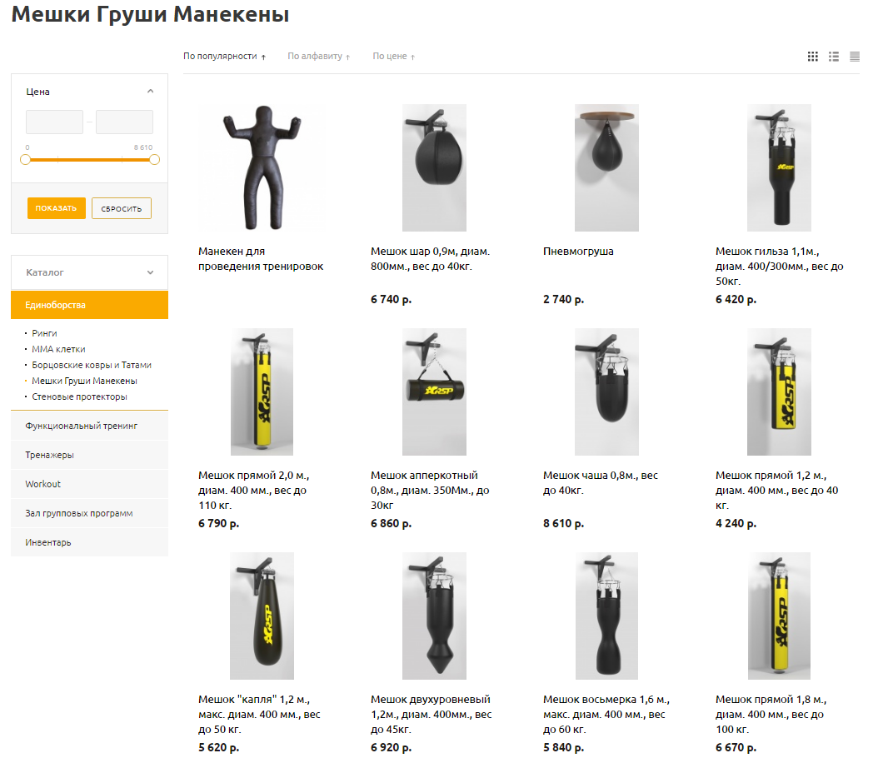Sort products by popularity
Image resolution: width=888 pixels, height=773 pixels.
(224, 56)
